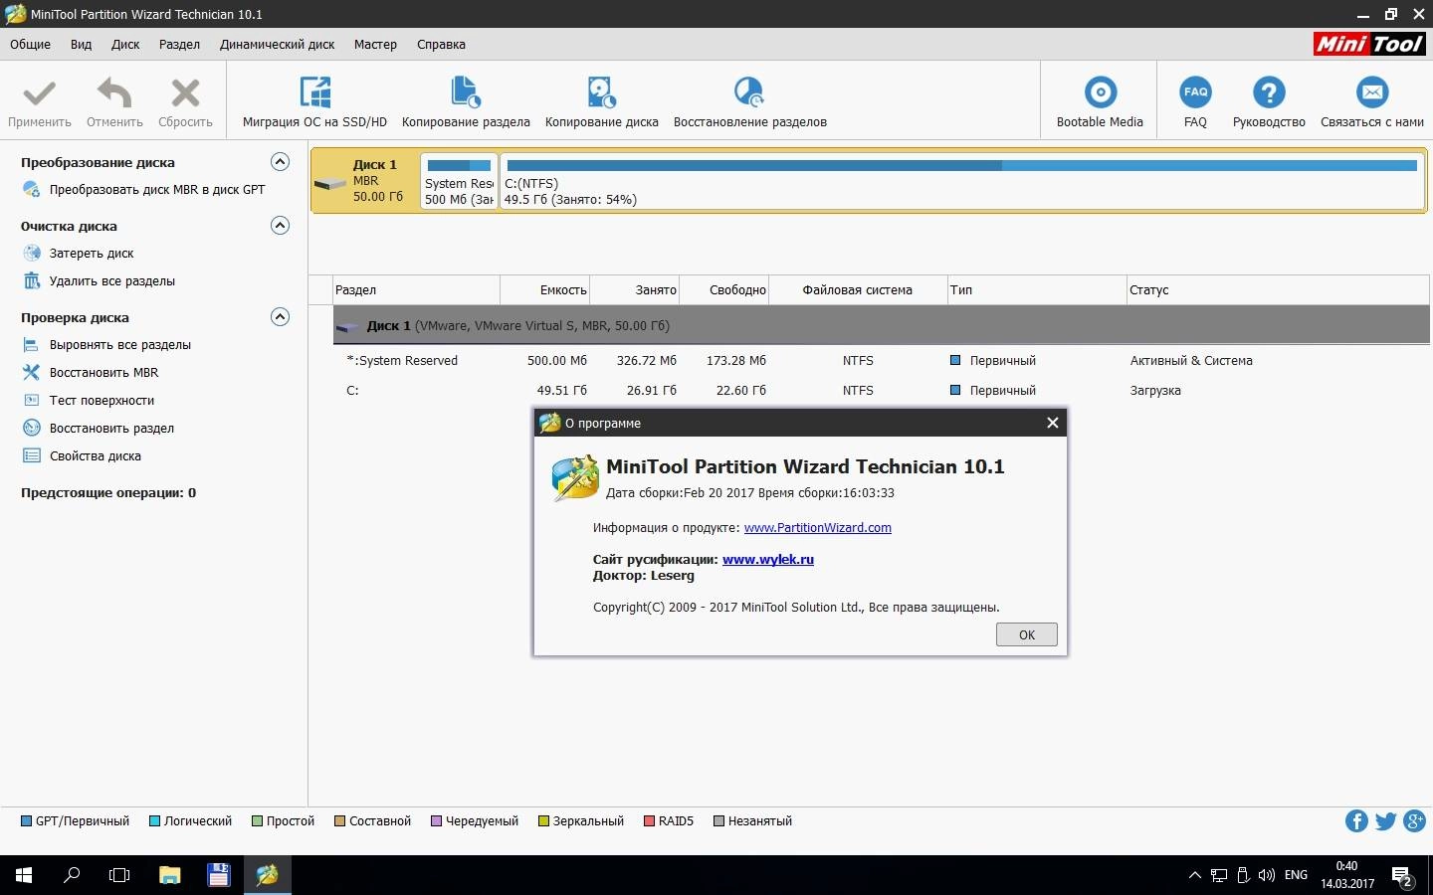Image resolution: width=1433 pixels, height=895 pixels.
Task: Open the Динамический диск menu
Action: (x=277, y=44)
